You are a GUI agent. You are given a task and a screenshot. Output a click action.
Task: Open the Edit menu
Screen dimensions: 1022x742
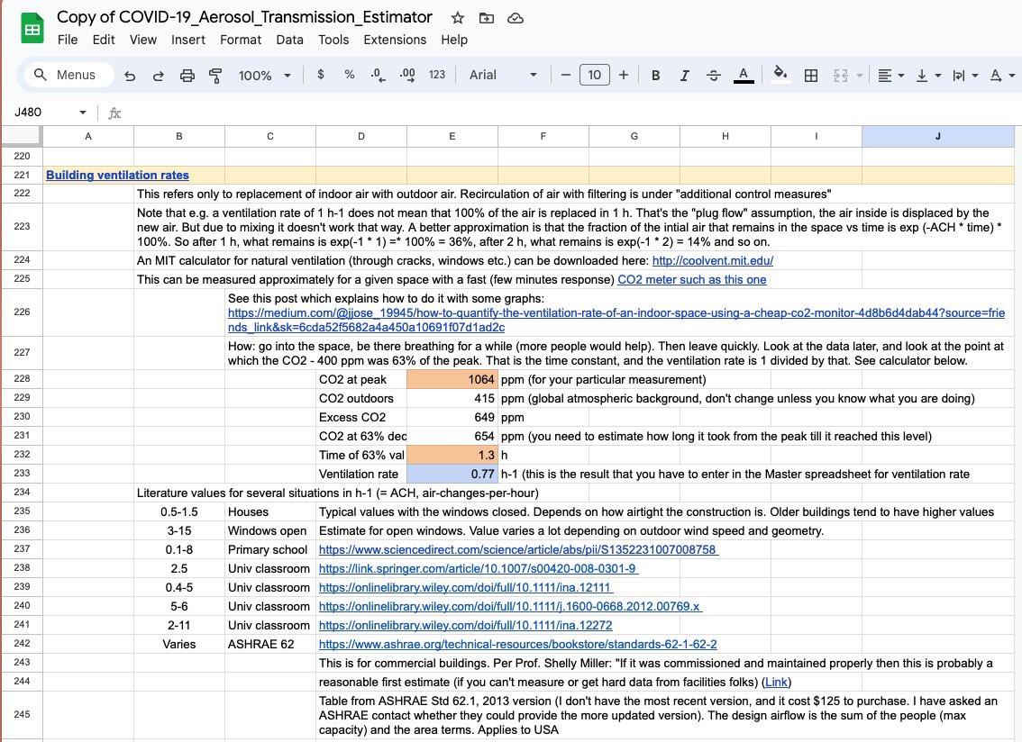(x=104, y=40)
